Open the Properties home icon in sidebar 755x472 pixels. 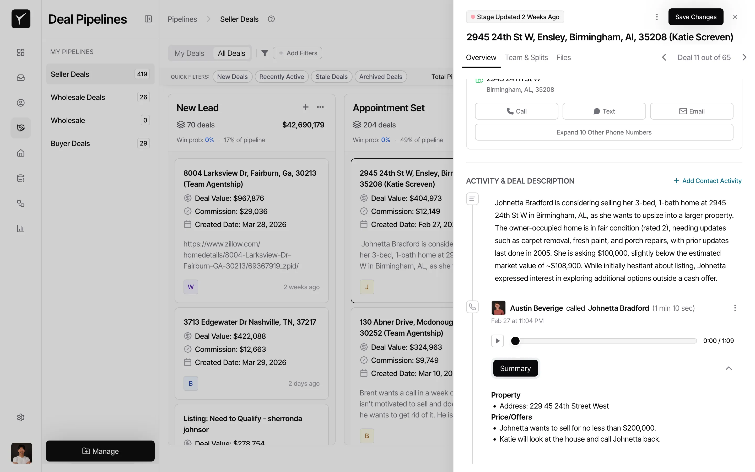pos(21,153)
